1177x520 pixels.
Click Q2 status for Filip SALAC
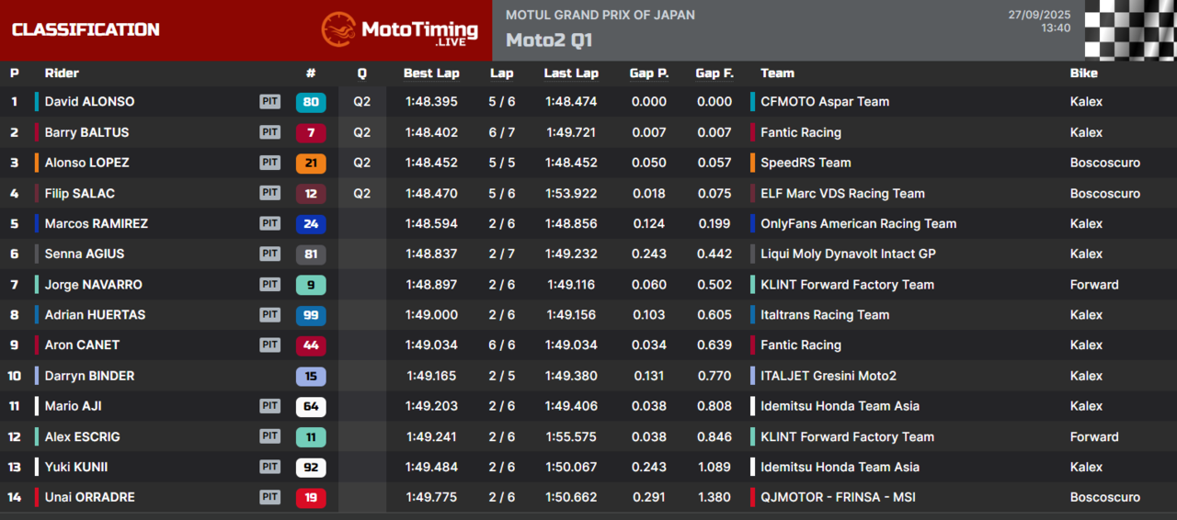point(361,193)
